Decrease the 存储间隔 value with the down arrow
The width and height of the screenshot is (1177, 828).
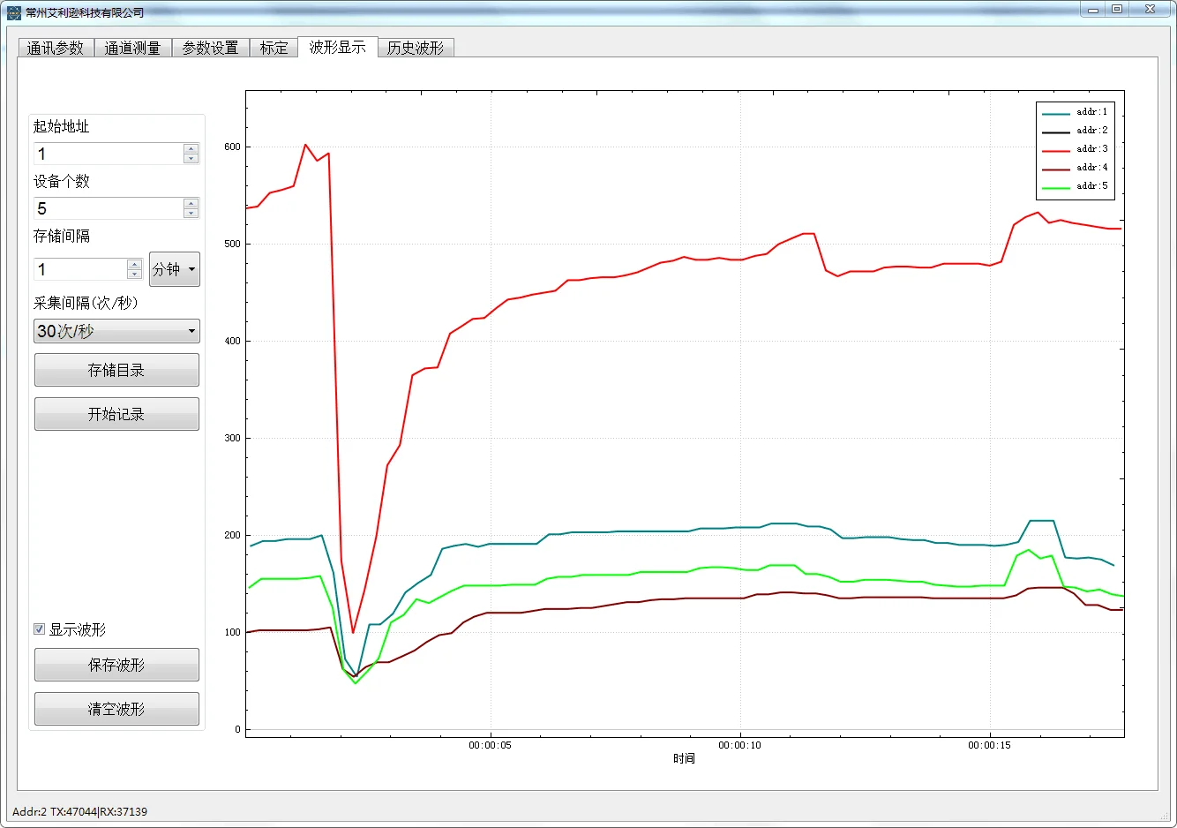[x=134, y=275]
